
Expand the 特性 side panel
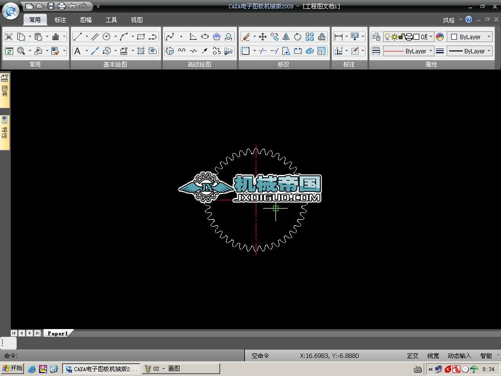5,132
